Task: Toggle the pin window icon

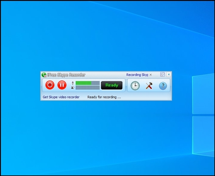Action: pyautogui.click(x=162, y=74)
